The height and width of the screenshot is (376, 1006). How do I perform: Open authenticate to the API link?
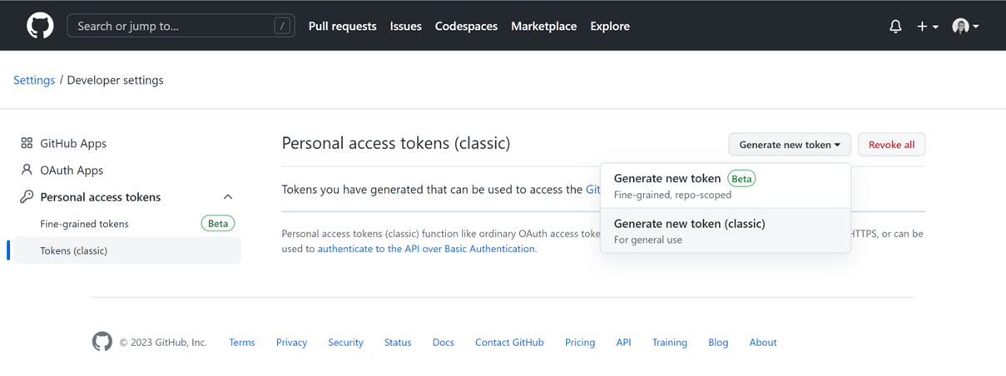[x=427, y=249]
